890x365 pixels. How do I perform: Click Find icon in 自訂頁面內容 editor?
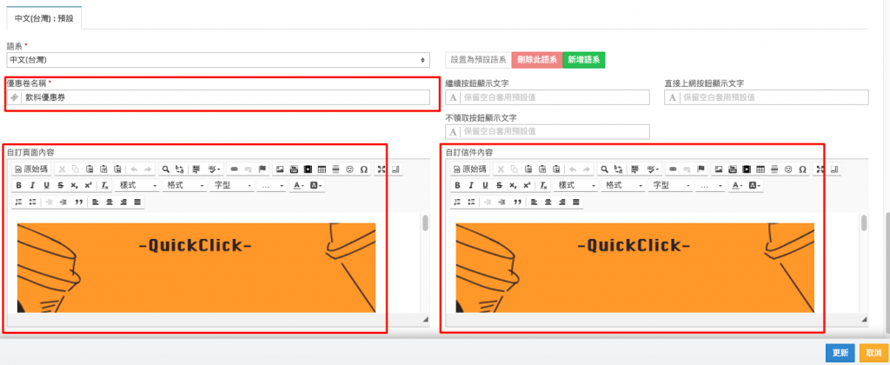tap(166, 169)
